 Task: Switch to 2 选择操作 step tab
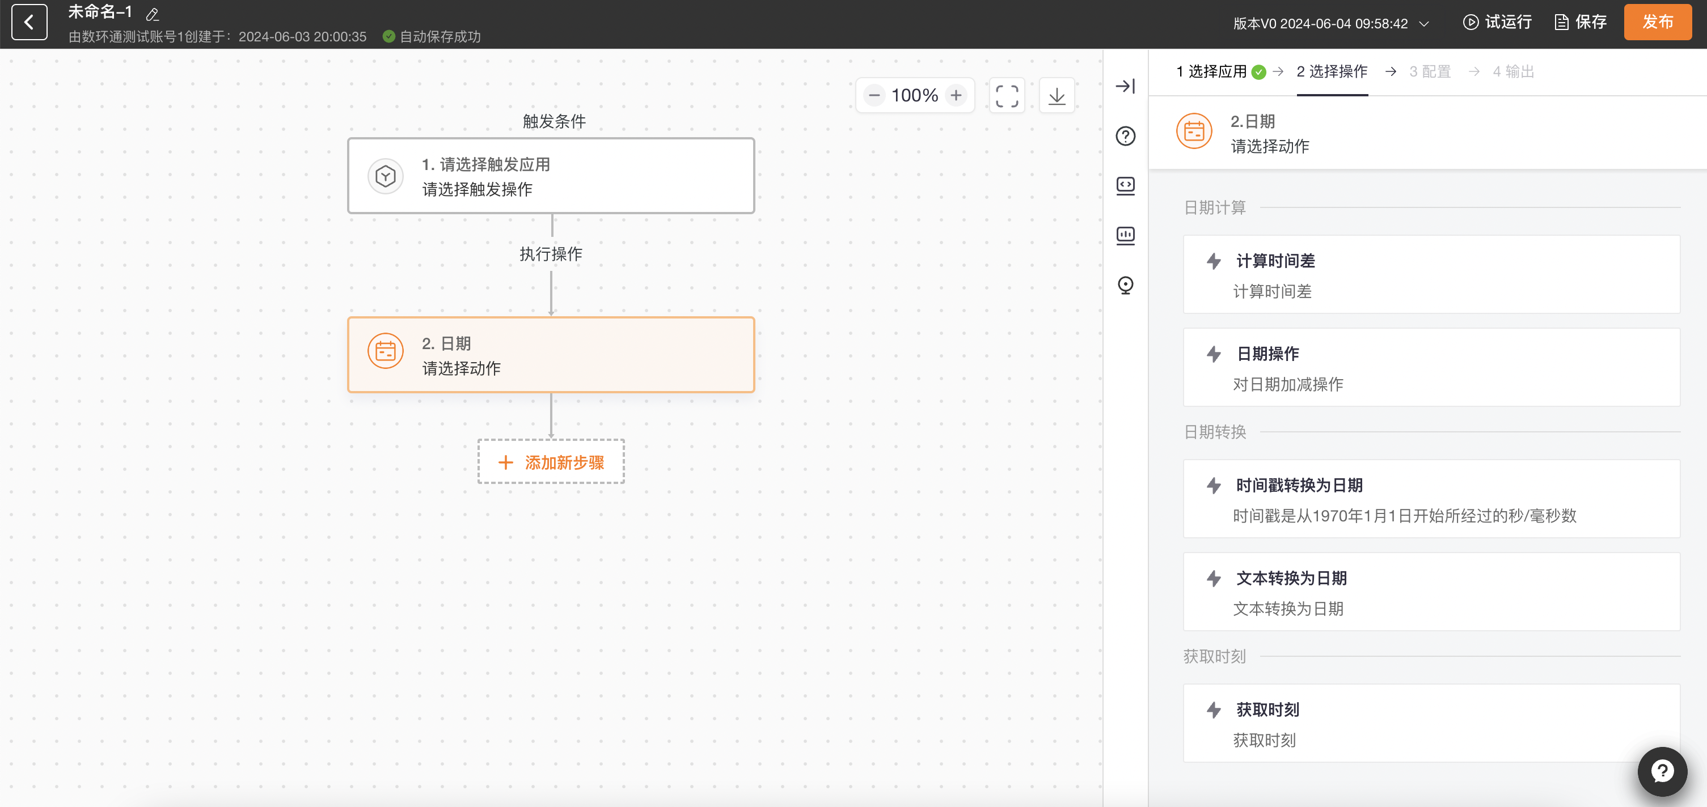(1331, 71)
